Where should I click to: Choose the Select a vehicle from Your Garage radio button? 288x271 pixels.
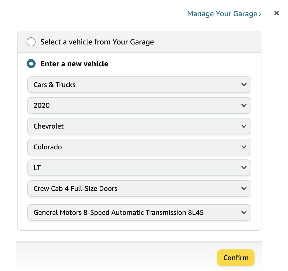tap(31, 42)
